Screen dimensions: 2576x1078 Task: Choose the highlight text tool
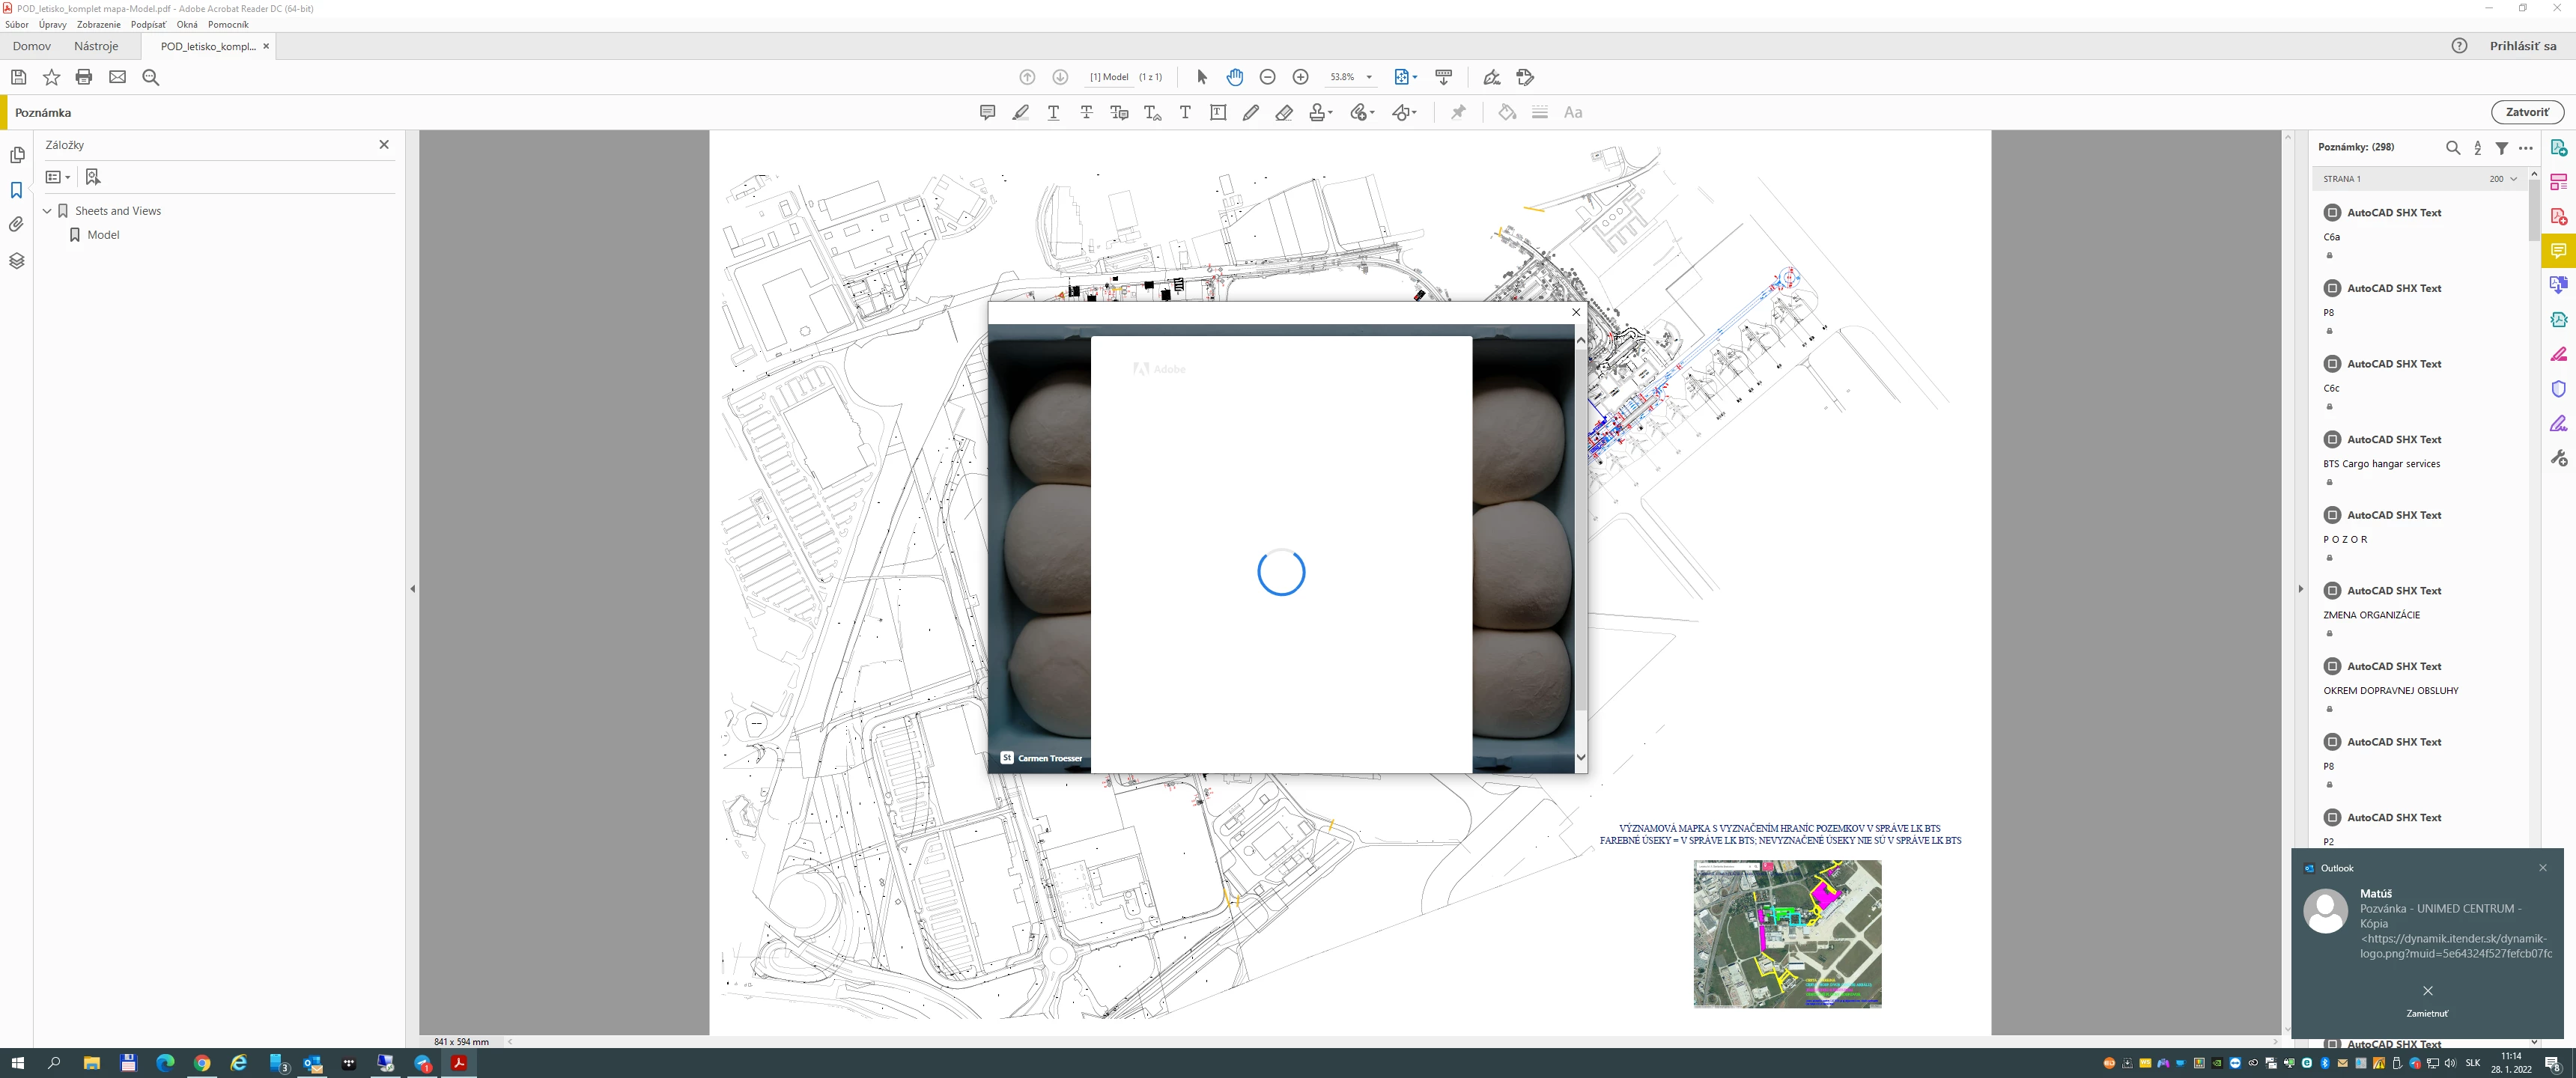tap(1020, 112)
